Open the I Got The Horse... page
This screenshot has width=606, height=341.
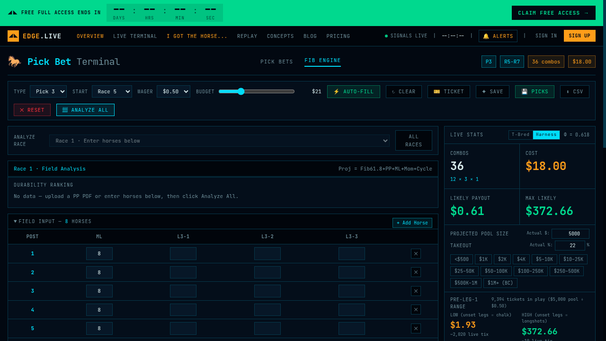point(197,36)
